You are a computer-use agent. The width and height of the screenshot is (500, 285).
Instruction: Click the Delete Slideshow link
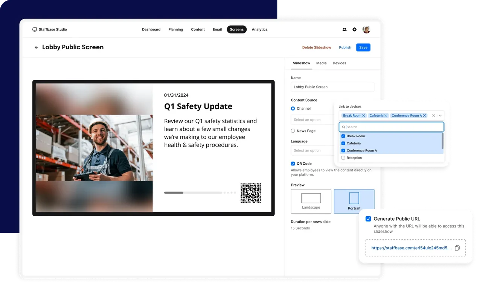[x=317, y=47]
